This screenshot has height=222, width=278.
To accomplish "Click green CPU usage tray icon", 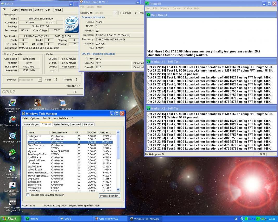I will coord(246,219).
